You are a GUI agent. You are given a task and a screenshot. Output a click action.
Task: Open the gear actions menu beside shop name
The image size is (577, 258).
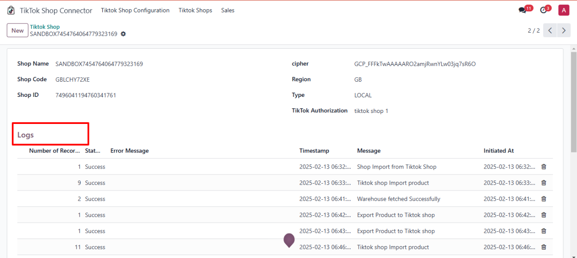tap(123, 34)
